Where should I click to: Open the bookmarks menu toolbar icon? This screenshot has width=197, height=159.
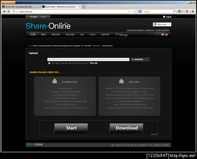[180, 11]
